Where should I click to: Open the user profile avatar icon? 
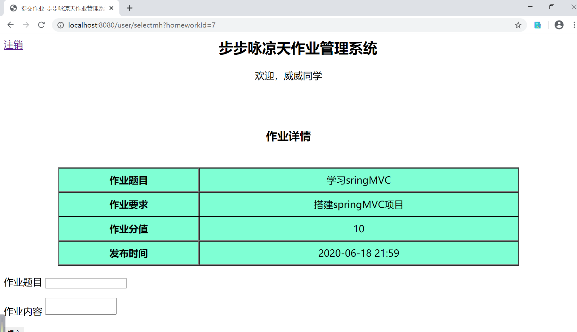pos(559,25)
